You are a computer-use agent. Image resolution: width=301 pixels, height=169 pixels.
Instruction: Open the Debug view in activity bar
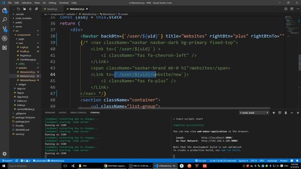click(x=5, y=38)
